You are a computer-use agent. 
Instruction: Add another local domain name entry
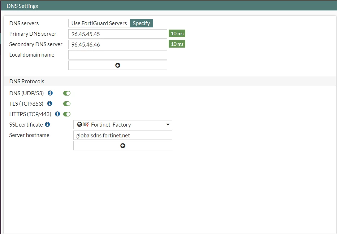click(x=117, y=65)
